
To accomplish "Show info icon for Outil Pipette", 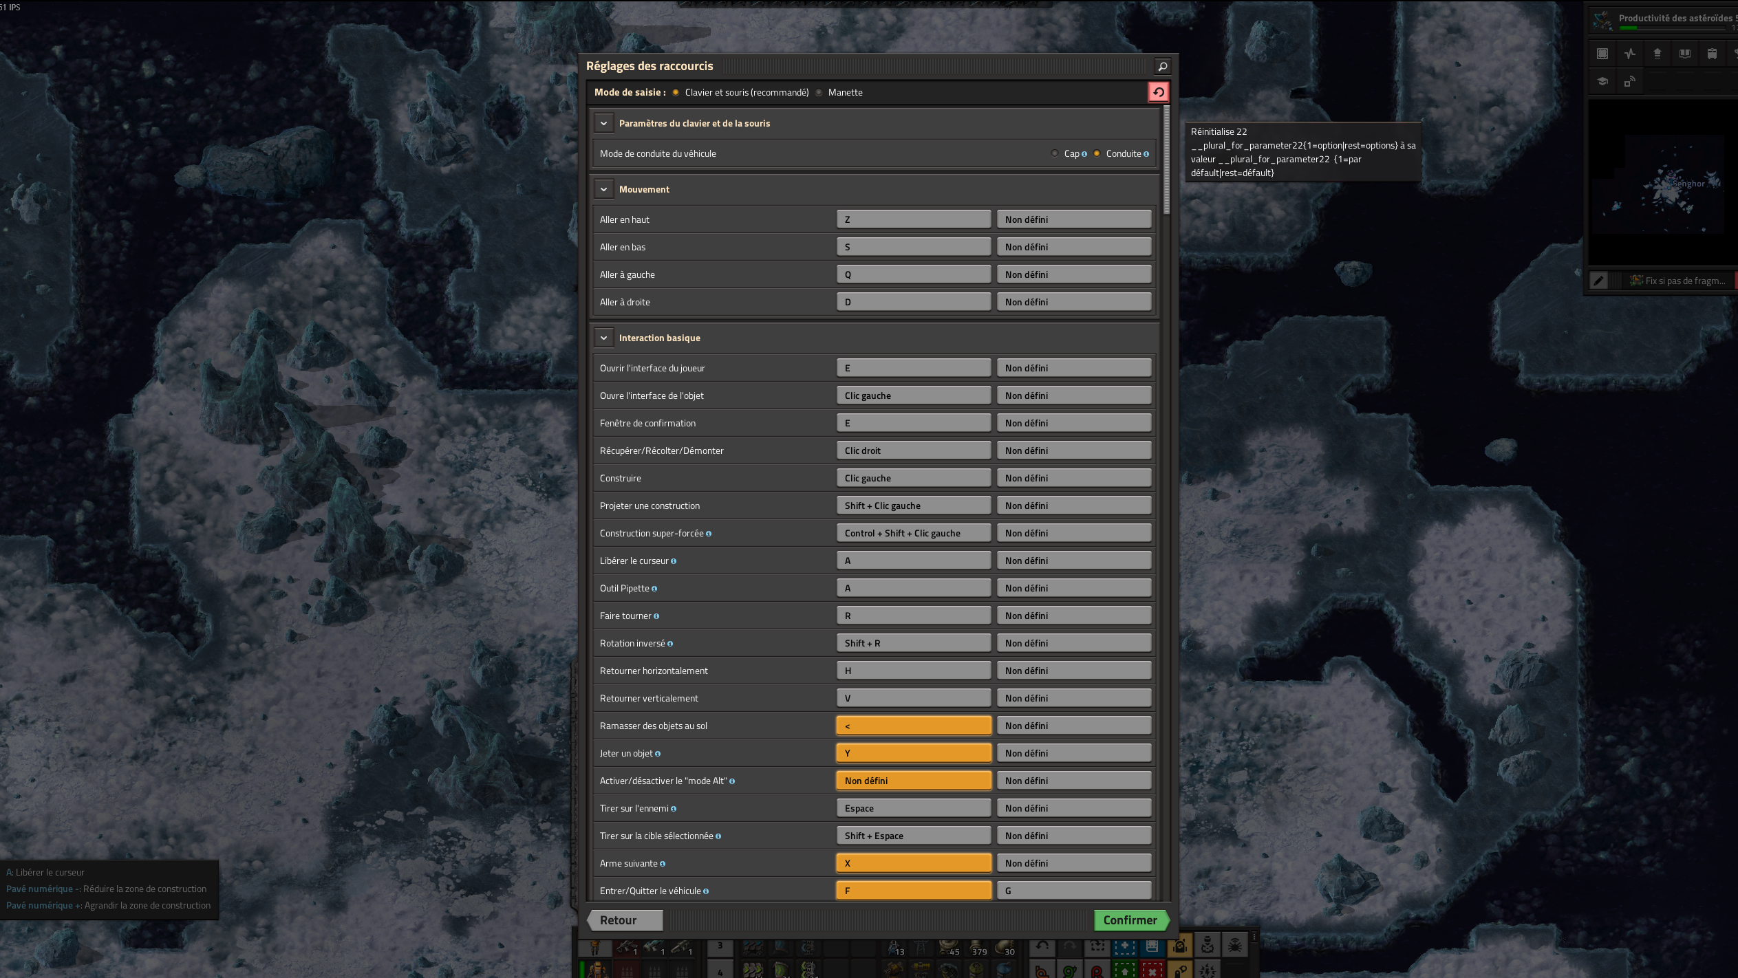I will pyautogui.click(x=654, y=589).
